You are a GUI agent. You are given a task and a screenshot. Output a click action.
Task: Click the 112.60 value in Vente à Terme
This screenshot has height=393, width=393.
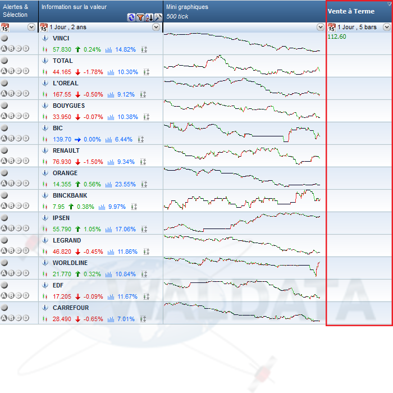(x=337, y=36)
